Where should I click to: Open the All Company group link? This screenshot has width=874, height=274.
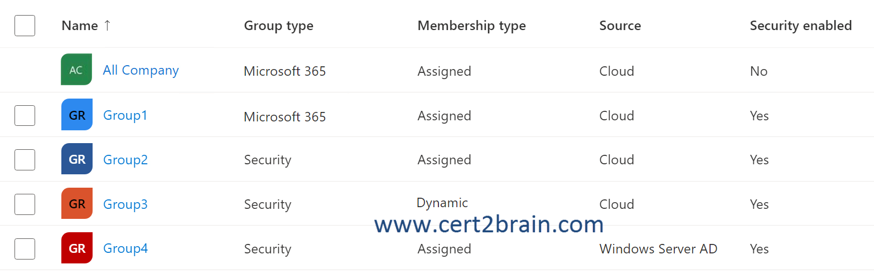tap(141, 70)
